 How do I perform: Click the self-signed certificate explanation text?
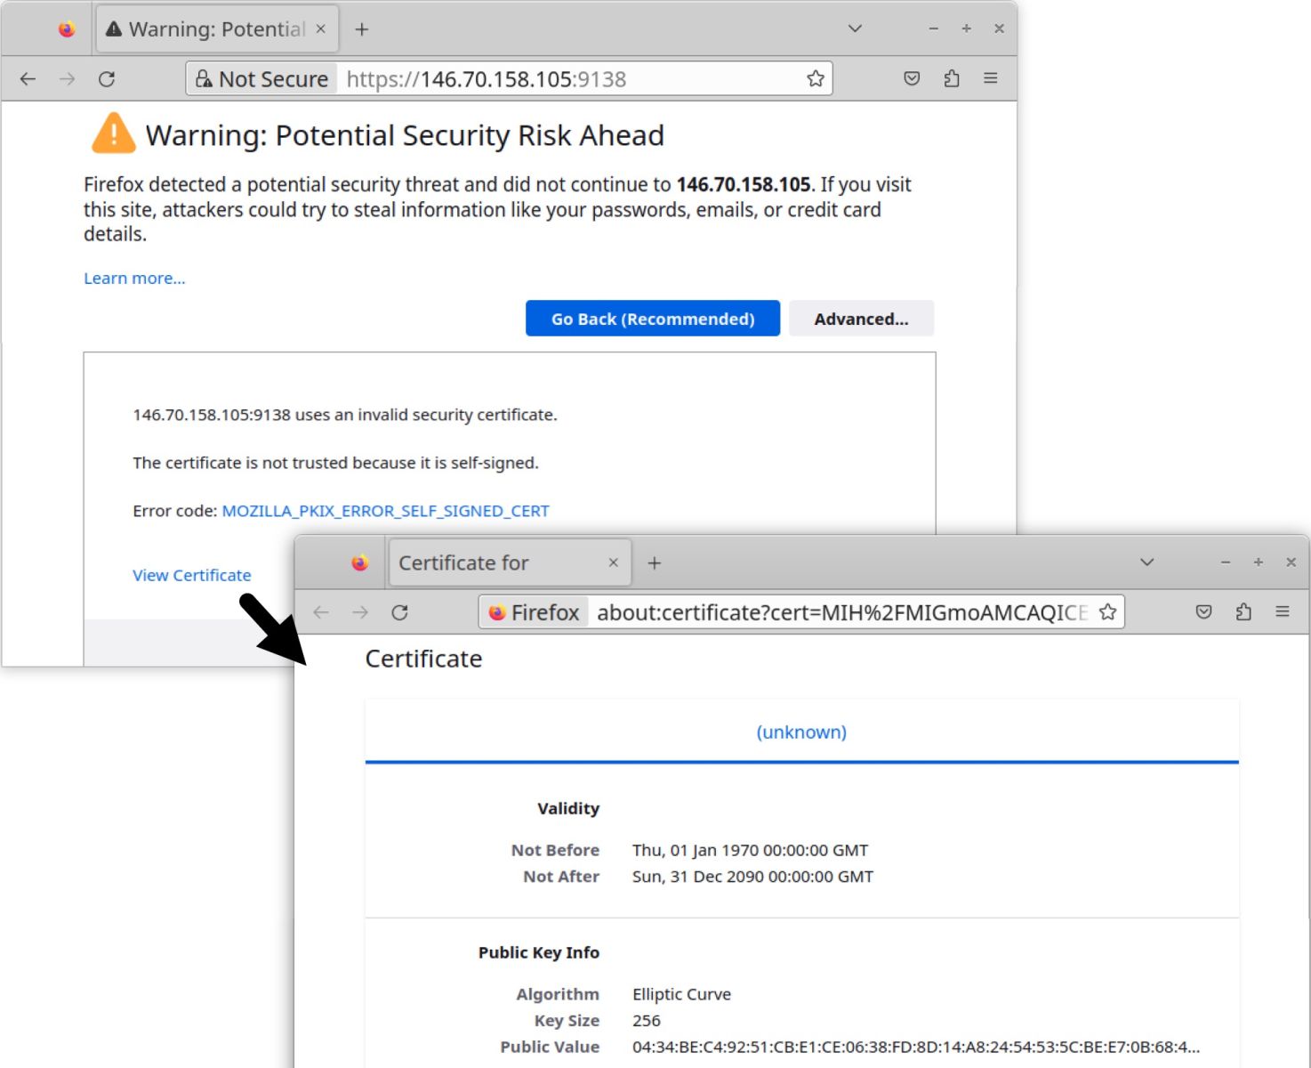pos(335,463)
